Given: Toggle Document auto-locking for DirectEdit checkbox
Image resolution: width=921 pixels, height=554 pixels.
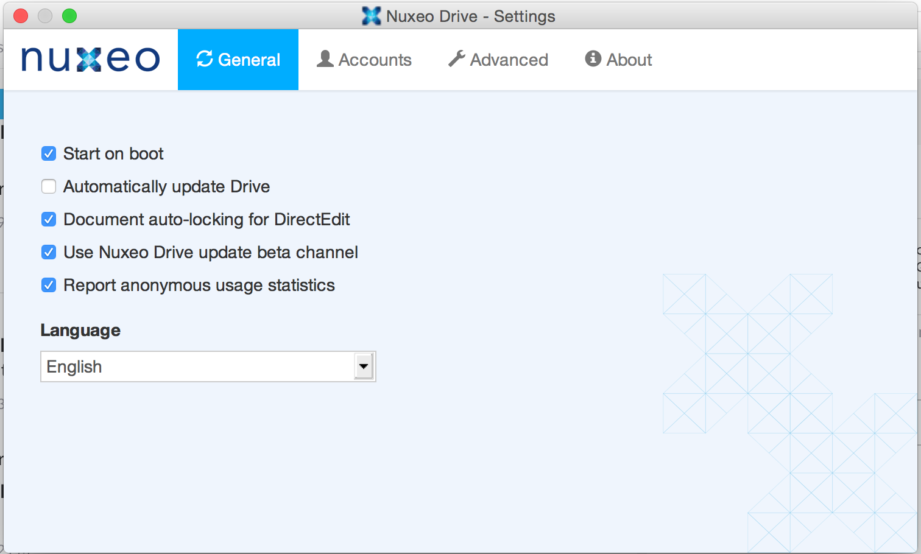Looking at the screenshot, I should click(x=49, y=219).
